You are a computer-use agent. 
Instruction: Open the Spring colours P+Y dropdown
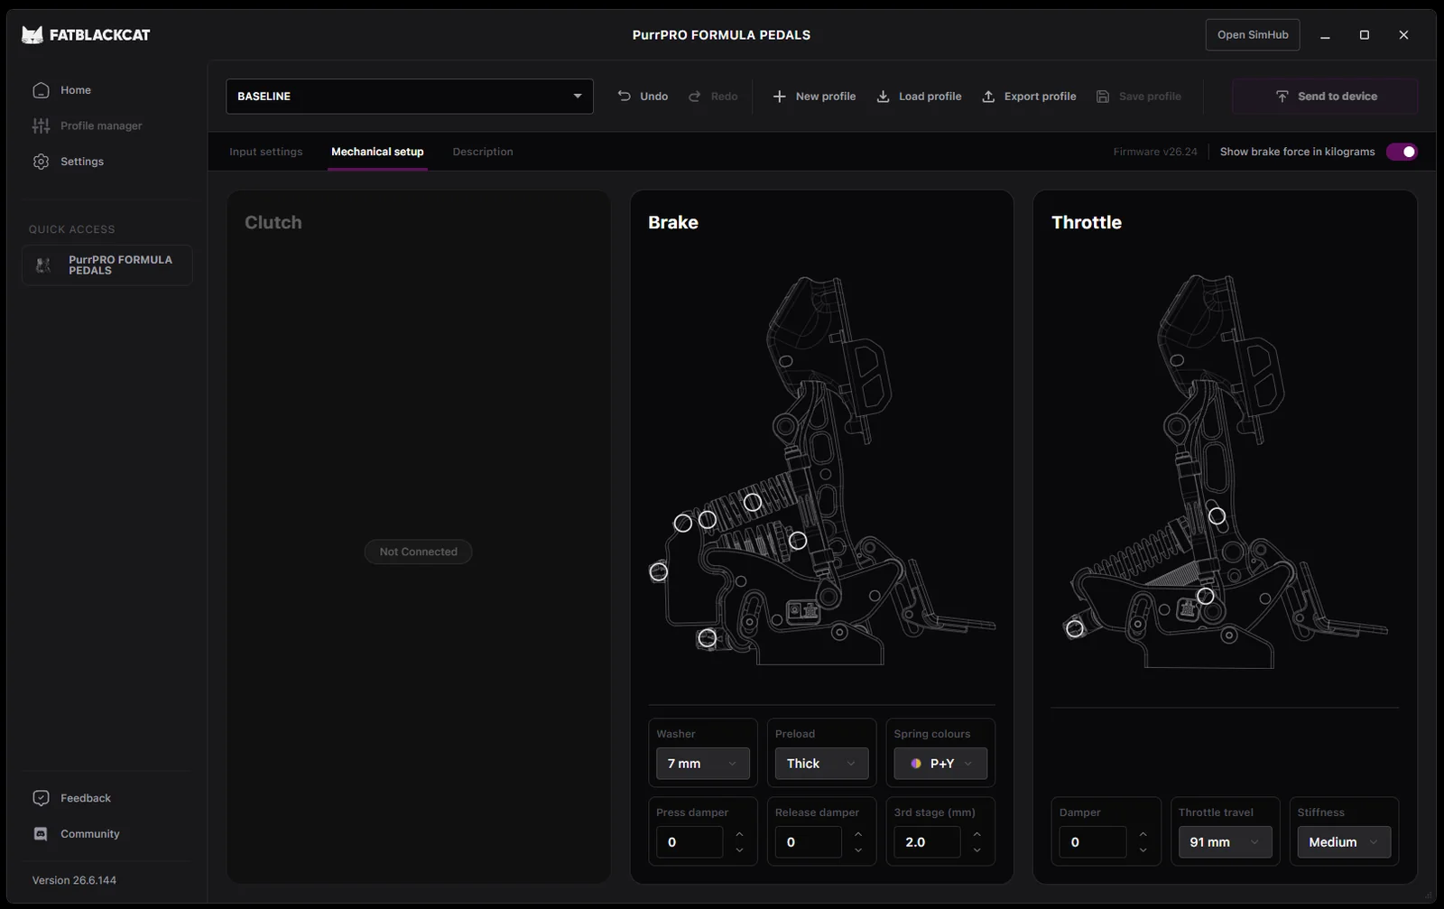coord(940,764)
